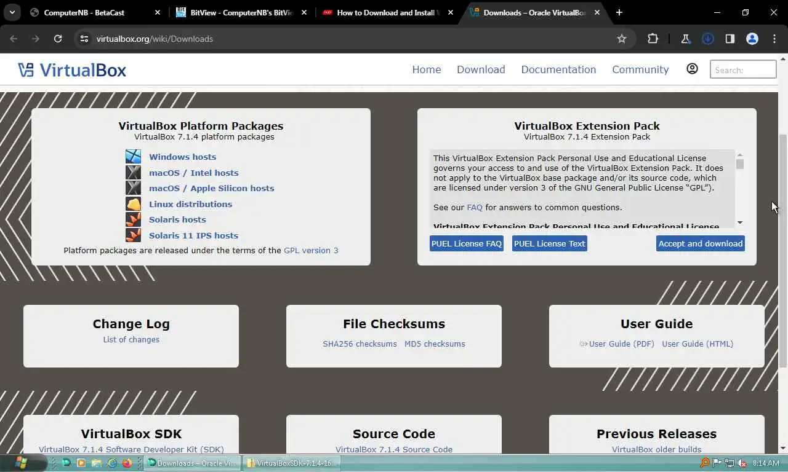Click the muted volume tray icon
Screen dimensions: 788x472
(742, 463)
